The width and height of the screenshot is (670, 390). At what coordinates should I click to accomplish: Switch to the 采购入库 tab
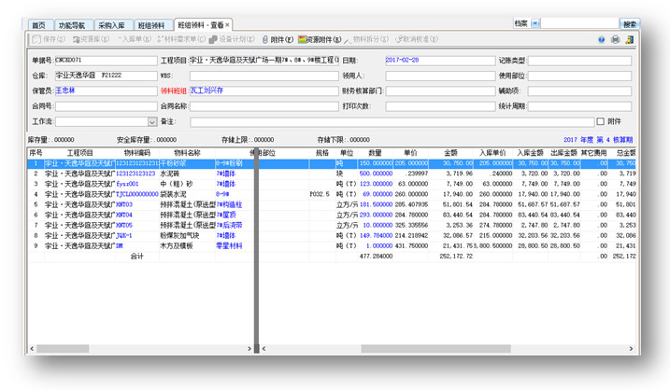tap(111, 25)
